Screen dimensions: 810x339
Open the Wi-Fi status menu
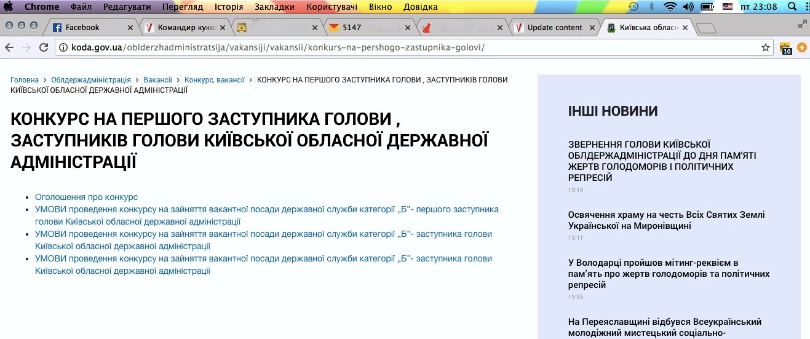(670, 7)
